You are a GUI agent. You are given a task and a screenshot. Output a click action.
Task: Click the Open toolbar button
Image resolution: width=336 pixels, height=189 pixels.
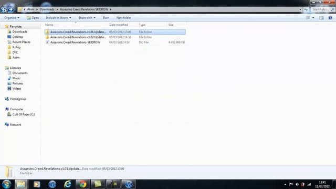pyautogui.click(x=33, y=18)
